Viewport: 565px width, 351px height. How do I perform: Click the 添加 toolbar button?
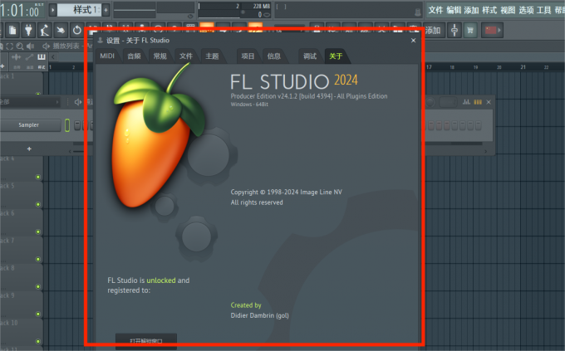pos(434,30)
